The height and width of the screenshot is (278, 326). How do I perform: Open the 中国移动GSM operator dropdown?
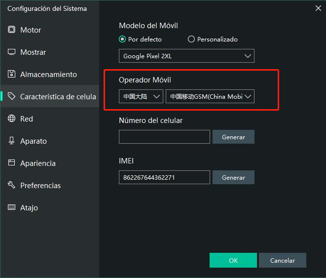click(x=210, y=96)
